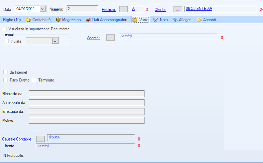Viewport: 263px width, 163px height.
Task: Focus the Numero input field
Action: (x=82, y=9)
